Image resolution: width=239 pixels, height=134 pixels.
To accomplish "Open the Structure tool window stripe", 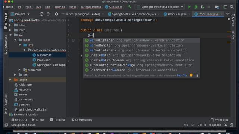I will point(6,45).
